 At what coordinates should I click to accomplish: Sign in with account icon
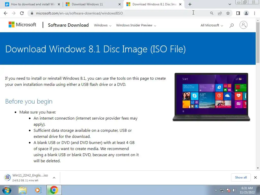[243, 25]
